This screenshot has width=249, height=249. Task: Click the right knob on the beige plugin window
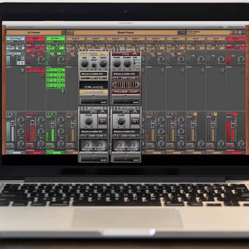coord(103,63)
